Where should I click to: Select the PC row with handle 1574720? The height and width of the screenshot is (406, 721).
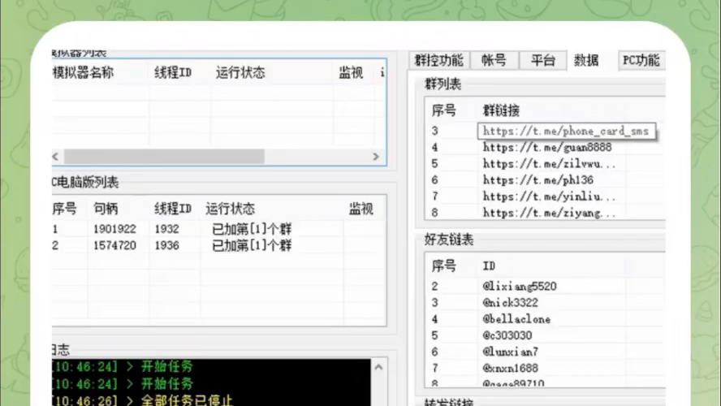218,245
